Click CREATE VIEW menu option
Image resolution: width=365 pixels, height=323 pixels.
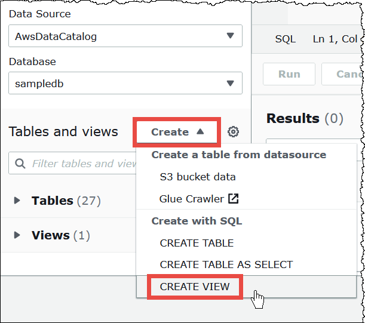point(195,287)
